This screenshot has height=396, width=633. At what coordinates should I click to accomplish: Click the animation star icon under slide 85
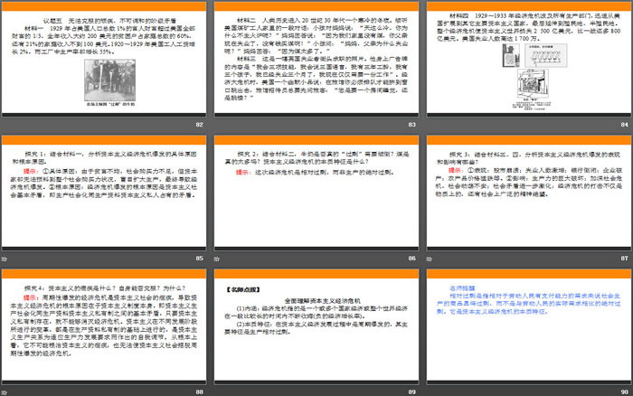[5, 259]
